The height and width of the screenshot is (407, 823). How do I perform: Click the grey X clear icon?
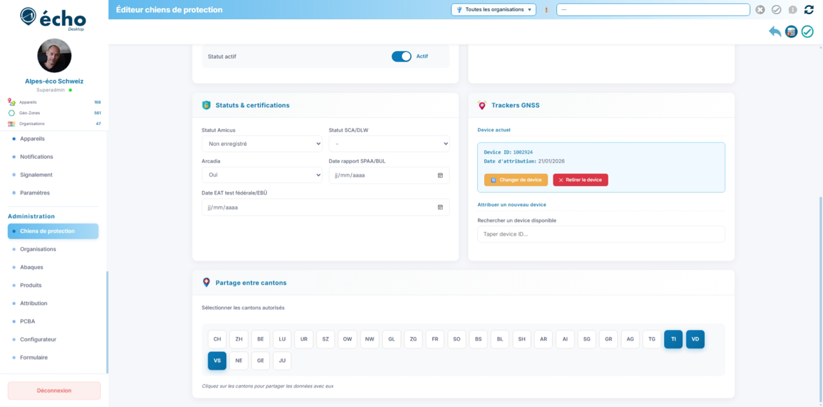click(760, 10)
